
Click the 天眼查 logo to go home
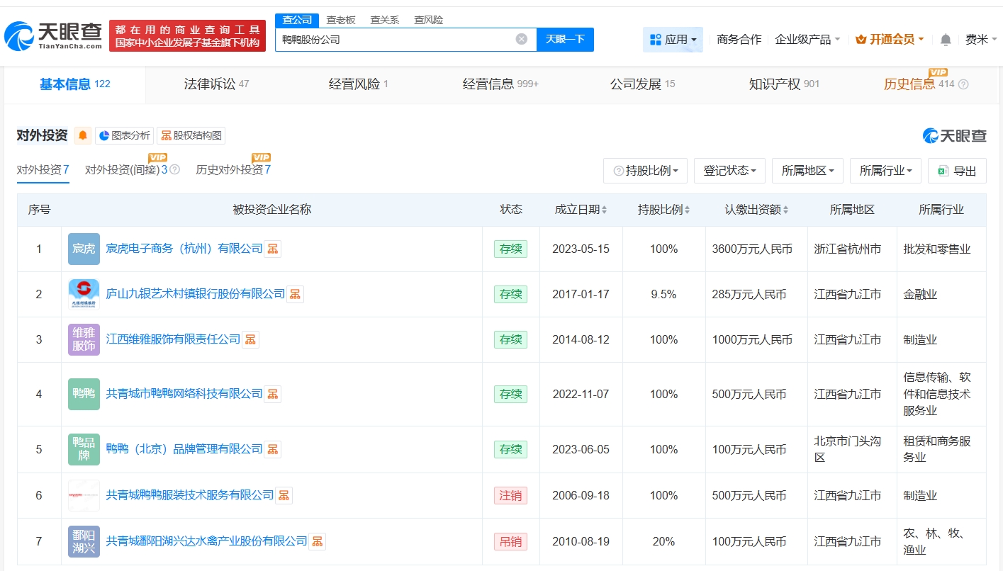53,35
